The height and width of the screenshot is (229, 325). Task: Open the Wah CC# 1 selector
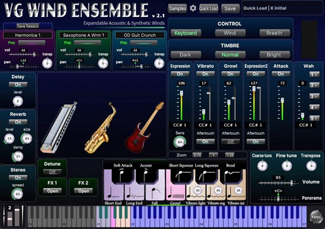coord(306,125)
